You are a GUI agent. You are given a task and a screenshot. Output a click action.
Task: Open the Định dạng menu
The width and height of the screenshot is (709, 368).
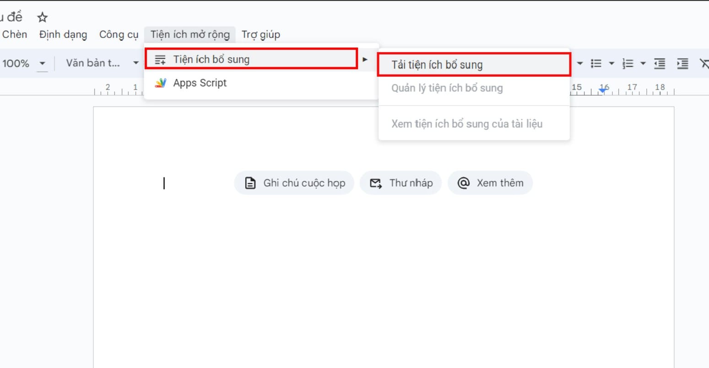pos(63,35)
